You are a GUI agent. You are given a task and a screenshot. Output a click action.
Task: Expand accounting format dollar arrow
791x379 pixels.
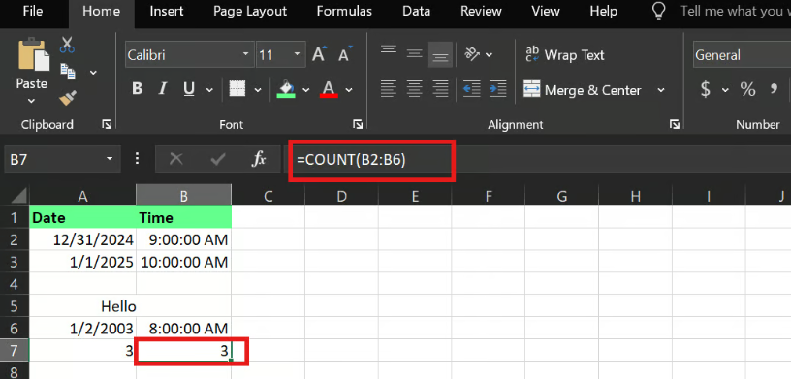click(725, 90)
